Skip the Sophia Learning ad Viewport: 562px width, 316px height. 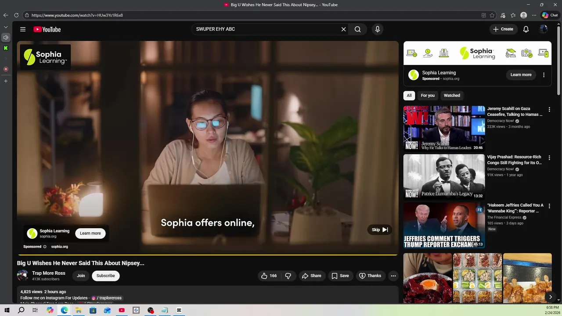pos(380,230)
